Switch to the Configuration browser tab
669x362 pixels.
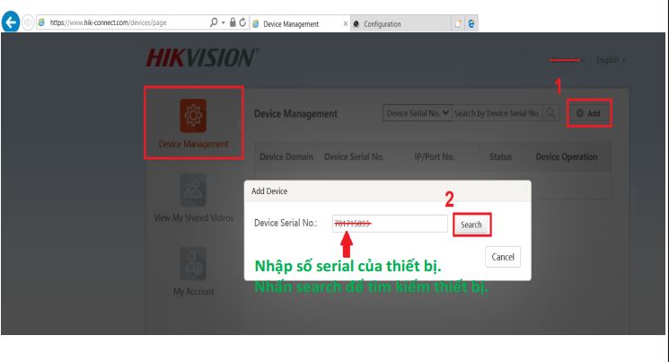coord(401,24)
